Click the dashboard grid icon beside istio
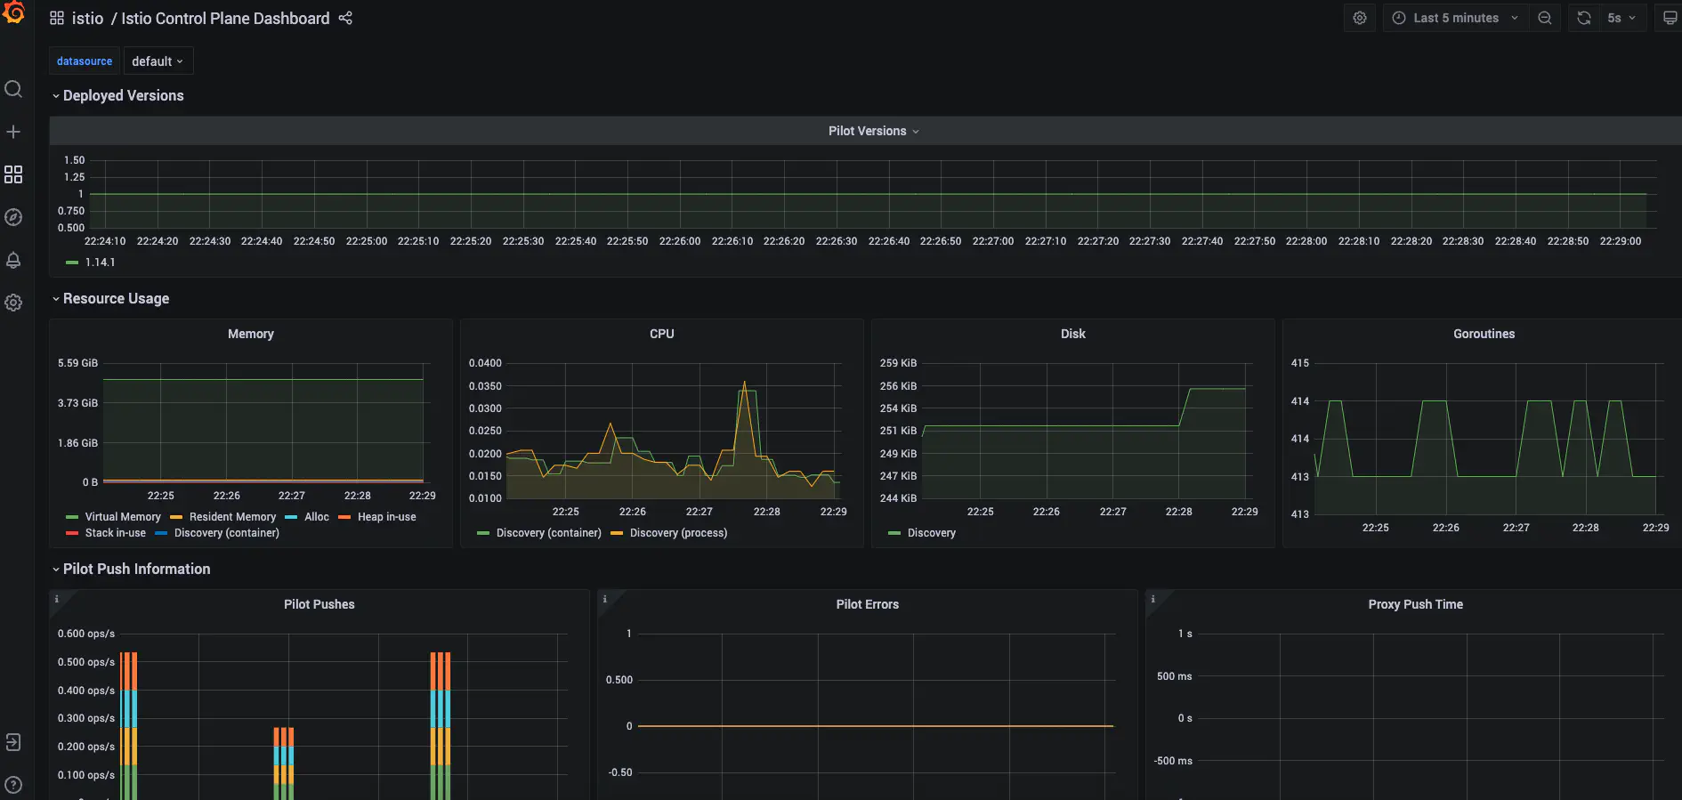 pyautogui.click(x=57, y=18)
